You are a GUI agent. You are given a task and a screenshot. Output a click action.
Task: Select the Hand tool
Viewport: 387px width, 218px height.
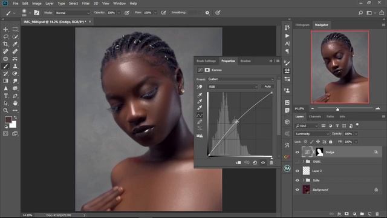pyautogui.click(x=15, y=103)
